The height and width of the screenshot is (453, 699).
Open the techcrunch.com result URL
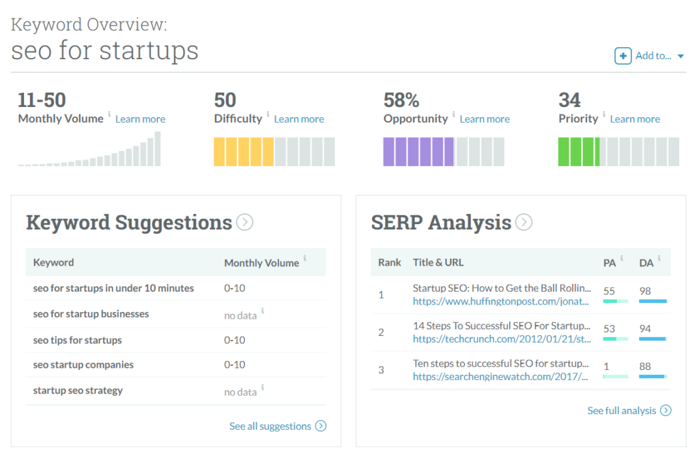click(x=501, y=339)
